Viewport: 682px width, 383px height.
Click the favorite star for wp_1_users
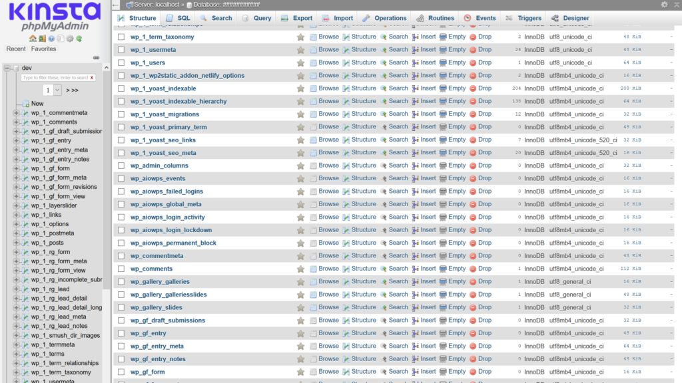300,63
